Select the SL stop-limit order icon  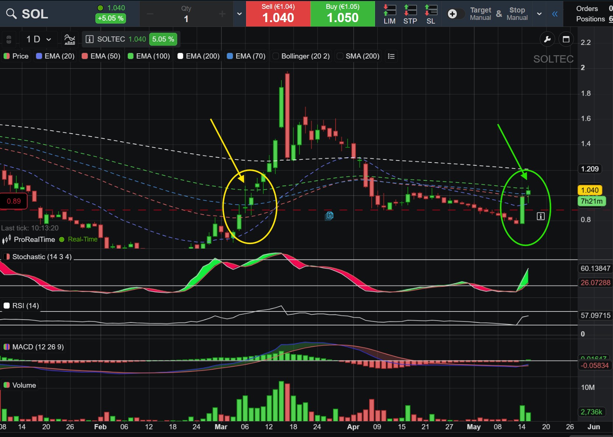[x=431, y=14]
